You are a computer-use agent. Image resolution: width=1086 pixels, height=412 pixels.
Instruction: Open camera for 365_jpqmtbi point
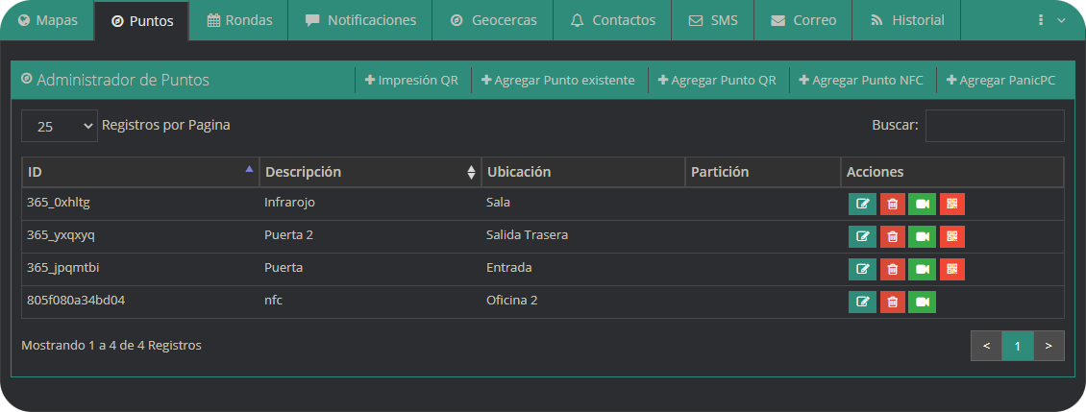pyautogui.click(x=922, y=269)
